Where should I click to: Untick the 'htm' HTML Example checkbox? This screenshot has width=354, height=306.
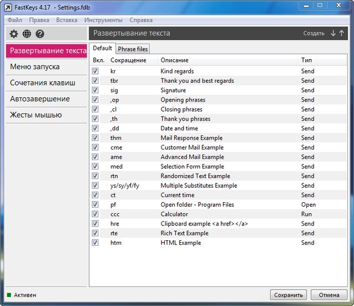tap(95, 243)
